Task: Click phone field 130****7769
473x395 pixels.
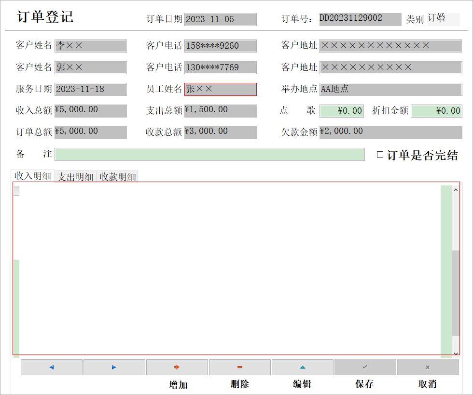Action: [221, 67]
